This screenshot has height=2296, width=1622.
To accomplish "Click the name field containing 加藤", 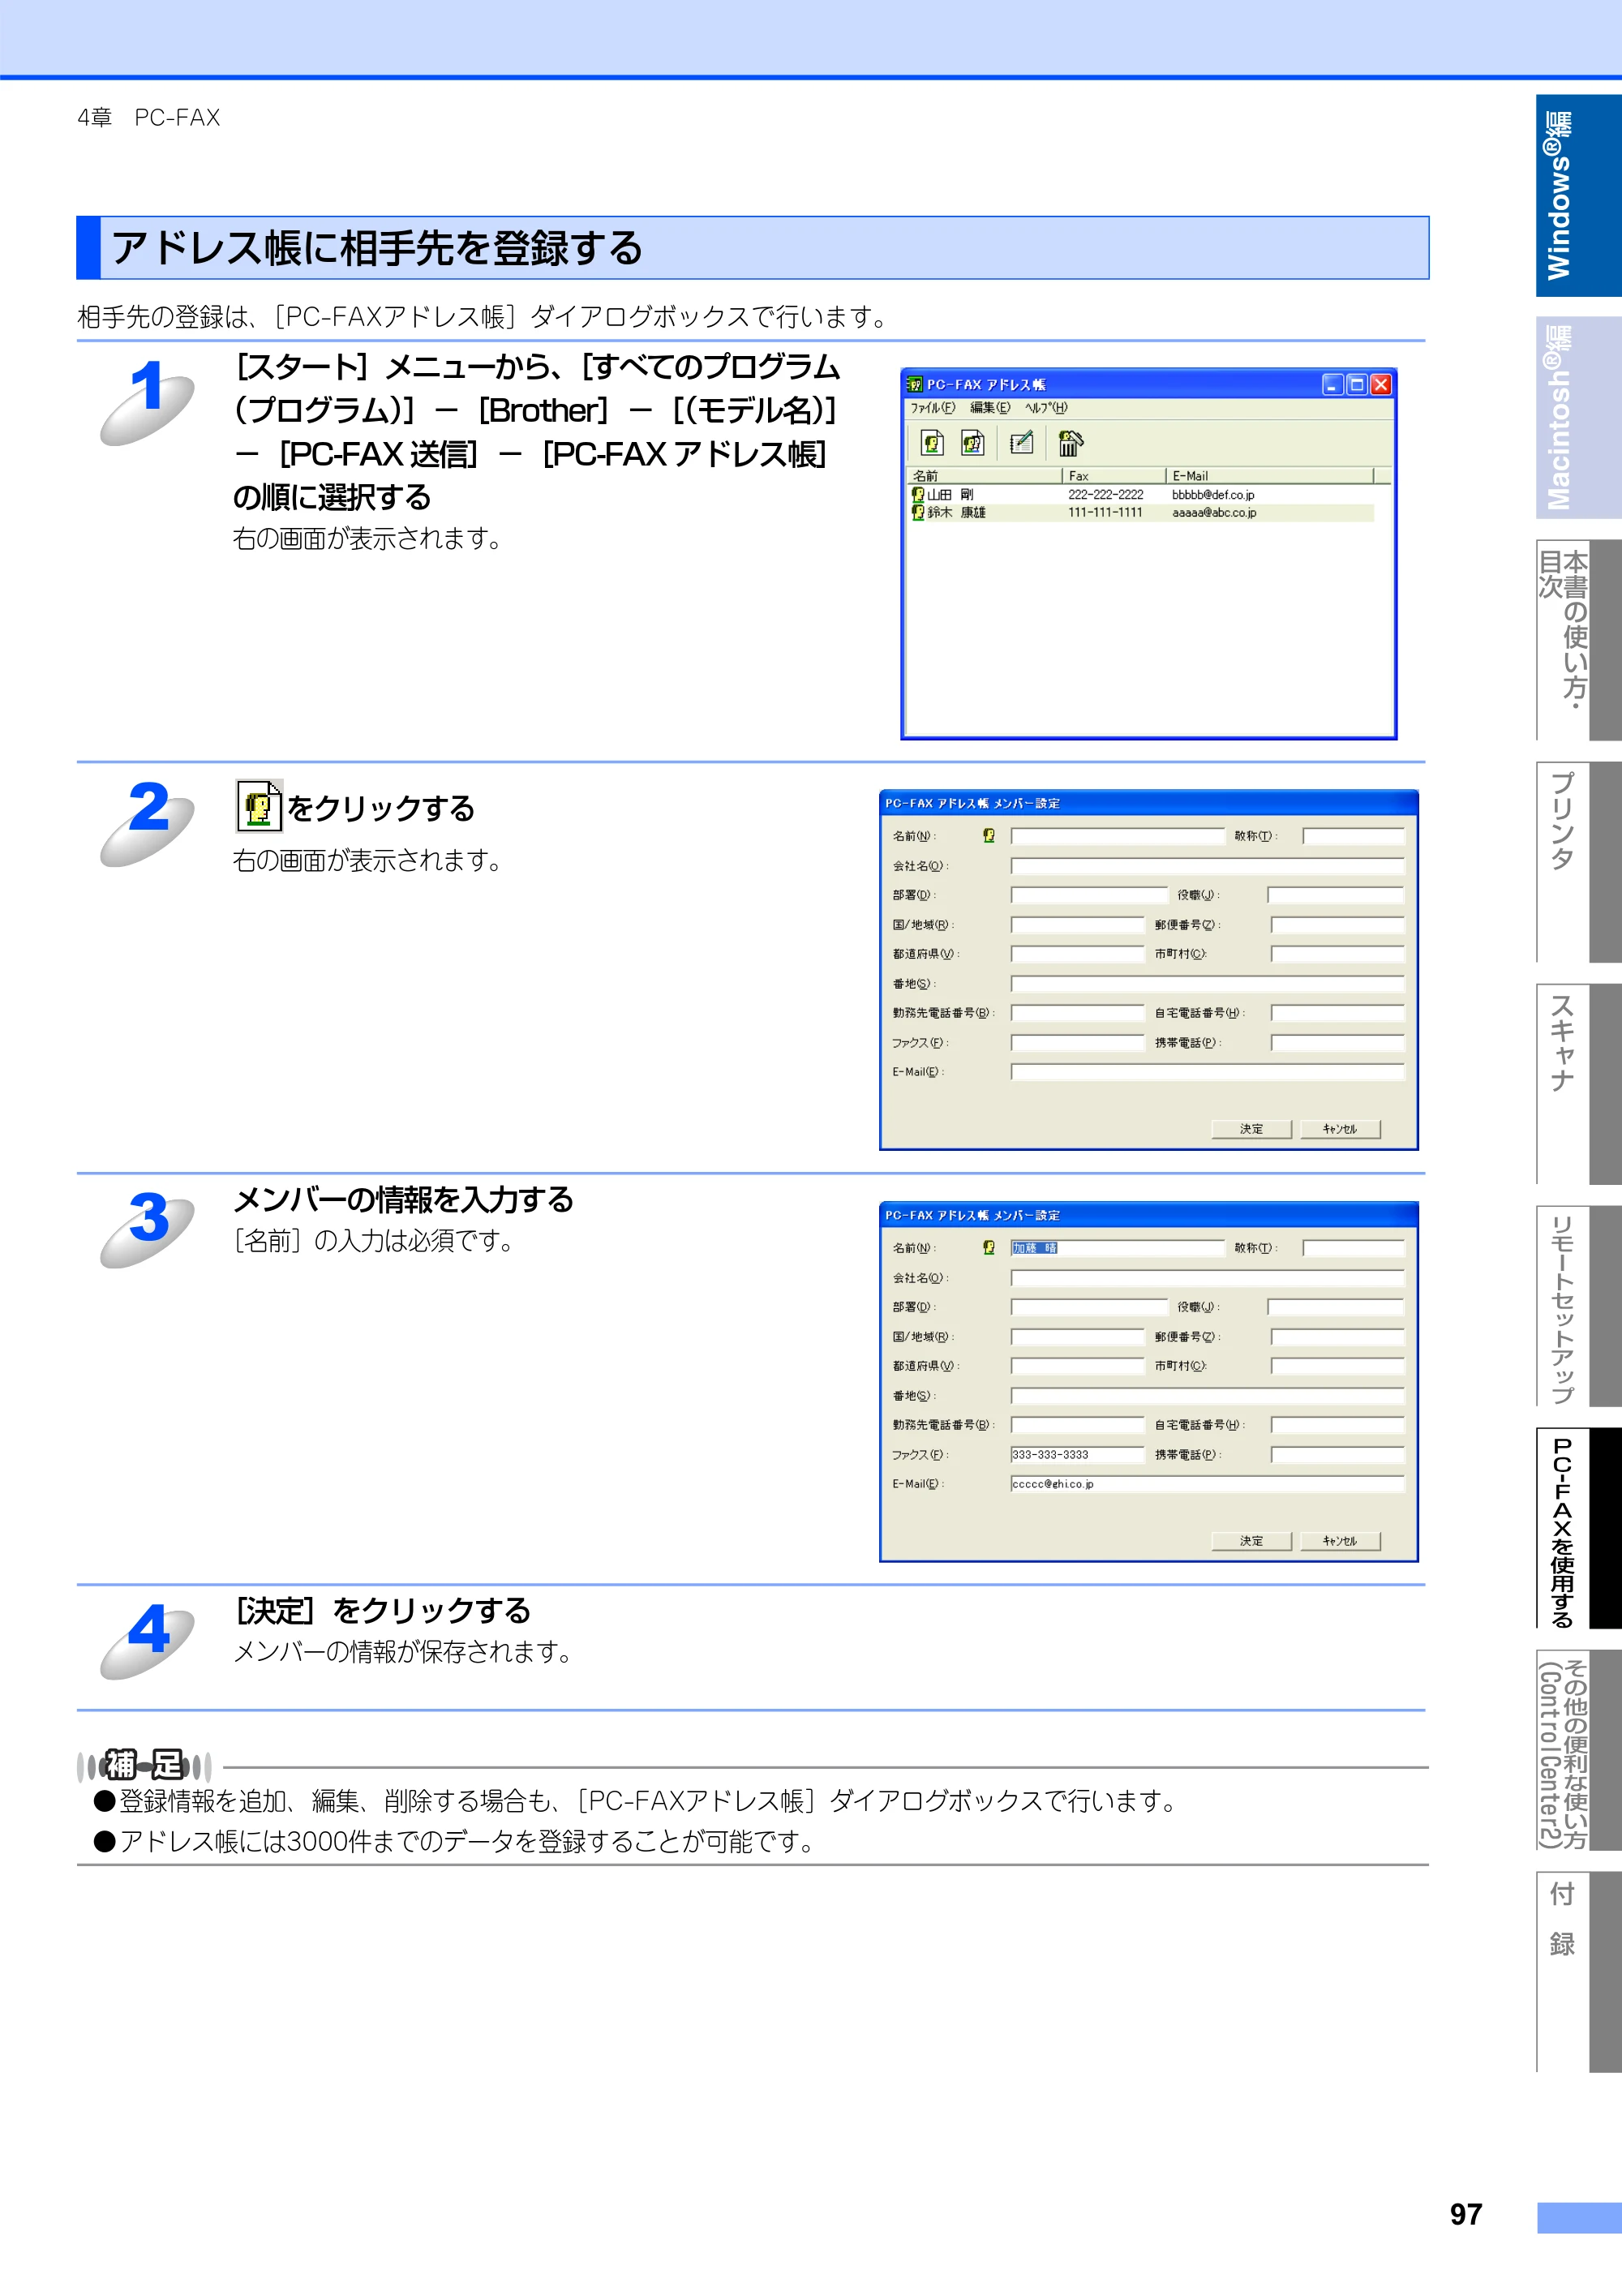I will click(x=1118, y=1248).
